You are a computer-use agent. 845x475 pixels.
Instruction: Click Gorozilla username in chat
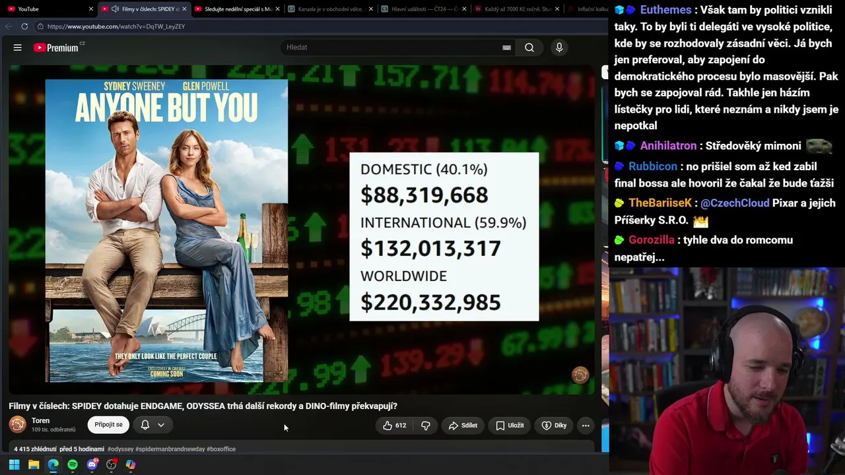652,240
